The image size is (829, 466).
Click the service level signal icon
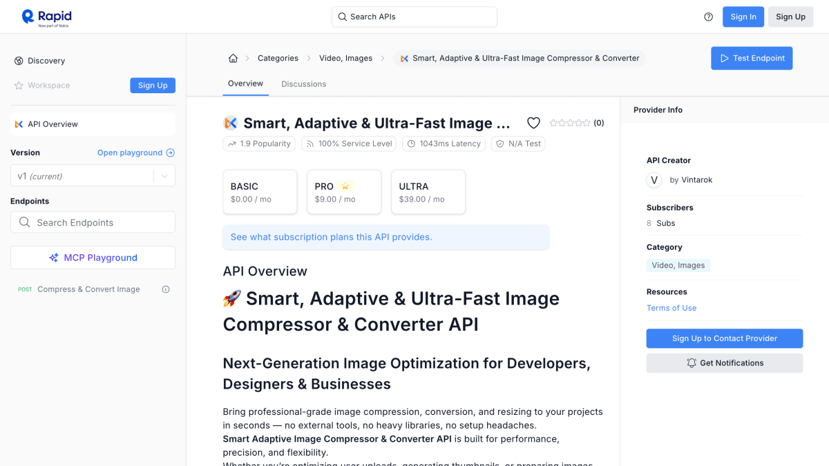pos(310,144)
